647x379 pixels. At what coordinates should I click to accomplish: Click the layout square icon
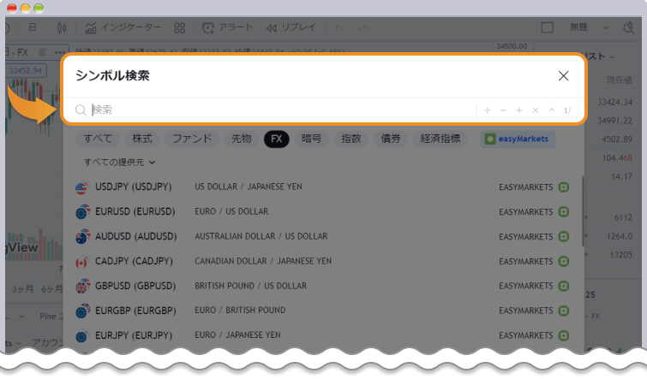click(547, 27)
